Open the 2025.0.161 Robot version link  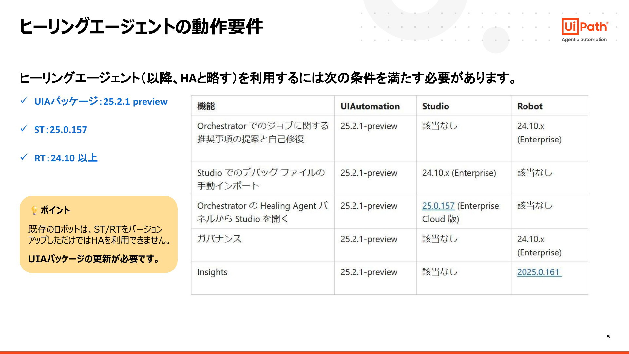pos(539,272)
